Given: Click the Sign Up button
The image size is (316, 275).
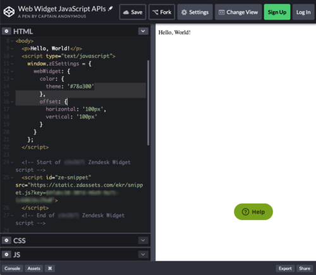Looking at the screenshot, I should click(277, 12).
